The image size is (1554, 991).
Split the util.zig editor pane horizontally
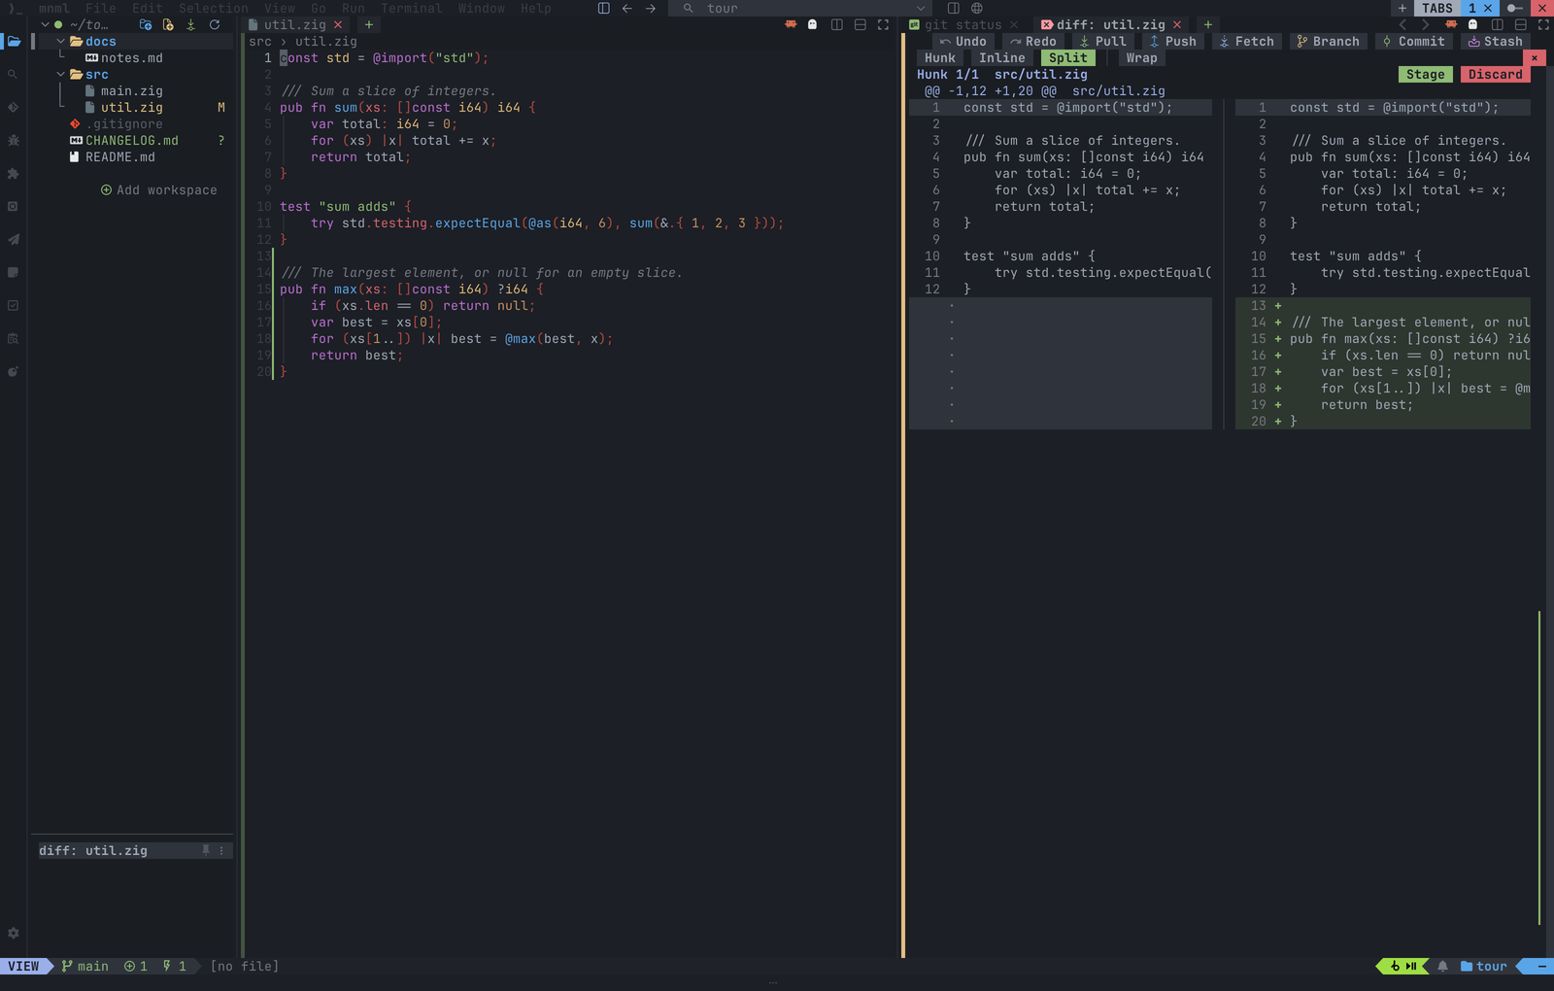[861, 24]
